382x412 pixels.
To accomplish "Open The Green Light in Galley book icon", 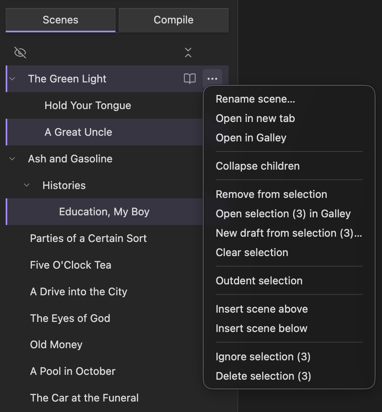I will coord(190,79).
